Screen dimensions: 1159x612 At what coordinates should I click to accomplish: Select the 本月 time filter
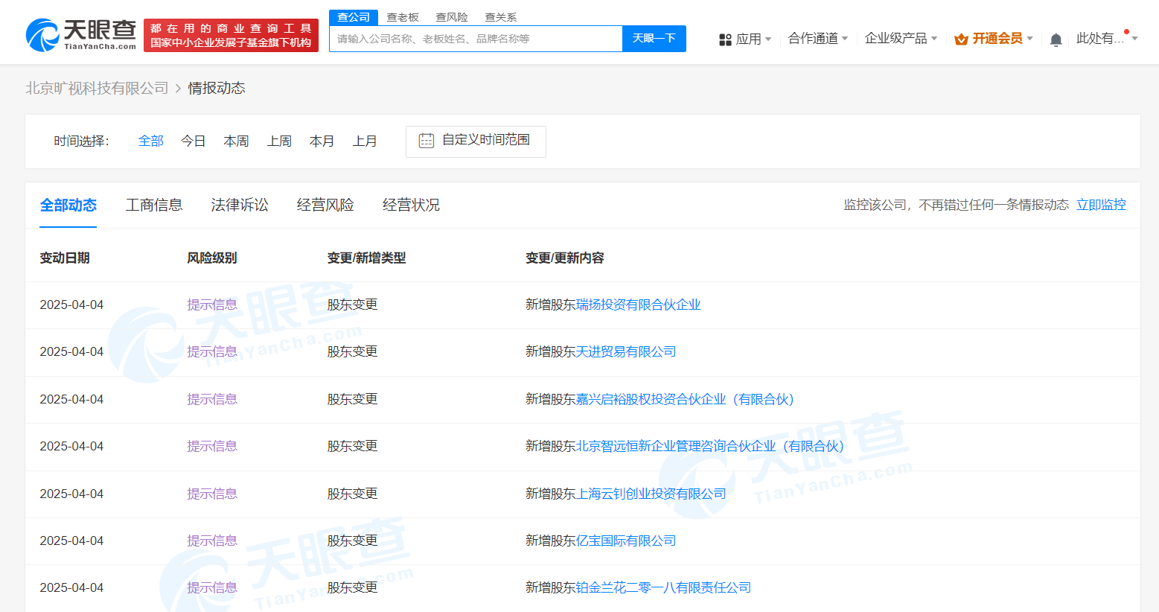[322, 141]
